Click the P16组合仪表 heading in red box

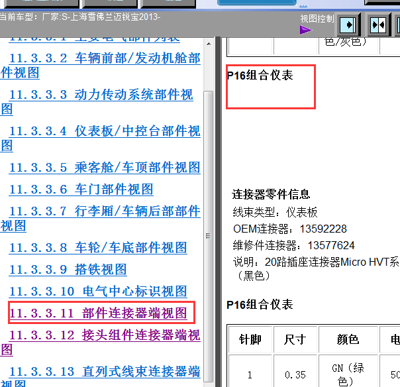(260, 76)
